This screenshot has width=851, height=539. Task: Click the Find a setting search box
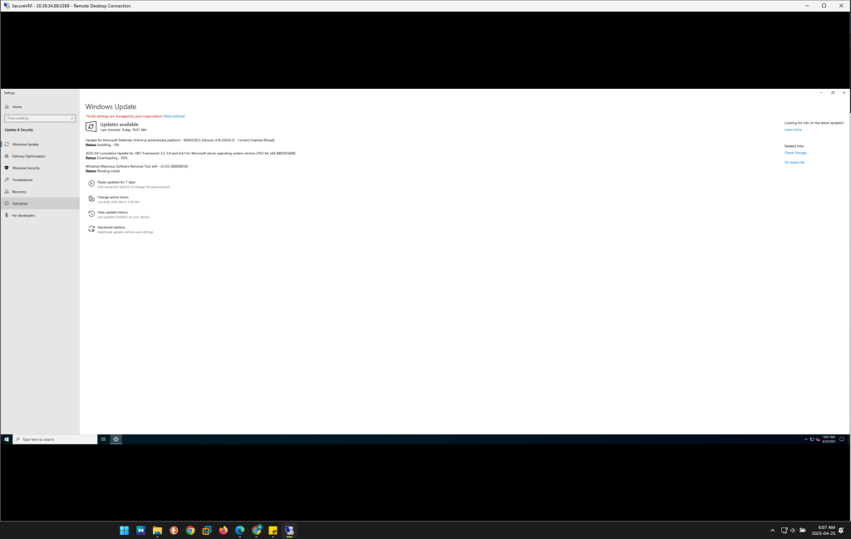point(40,118)
